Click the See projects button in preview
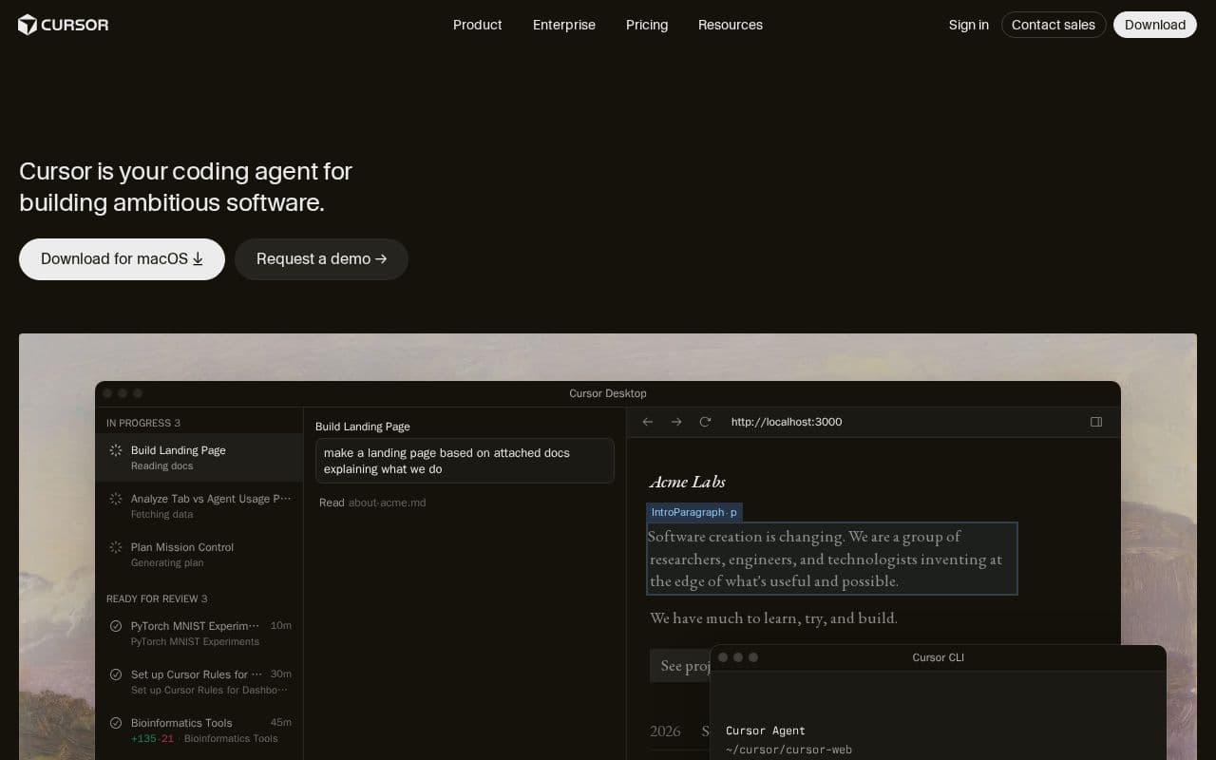 click(680, 665)
